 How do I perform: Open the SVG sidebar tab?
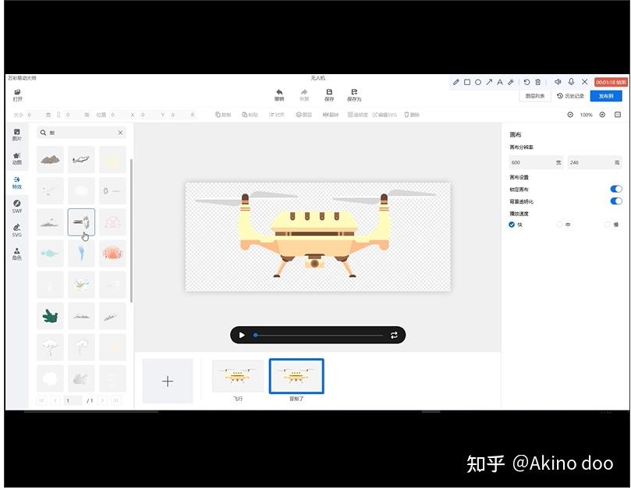pos(17,230)
